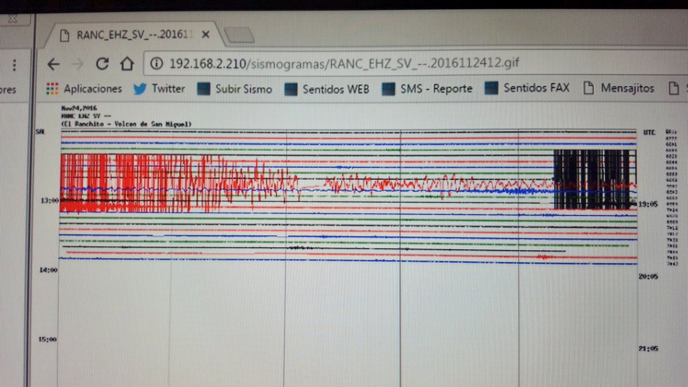This screenshot has height=387, width=688.
Task: Open the Sentidos FAX bookmark
Action: [x=527, y=88]
